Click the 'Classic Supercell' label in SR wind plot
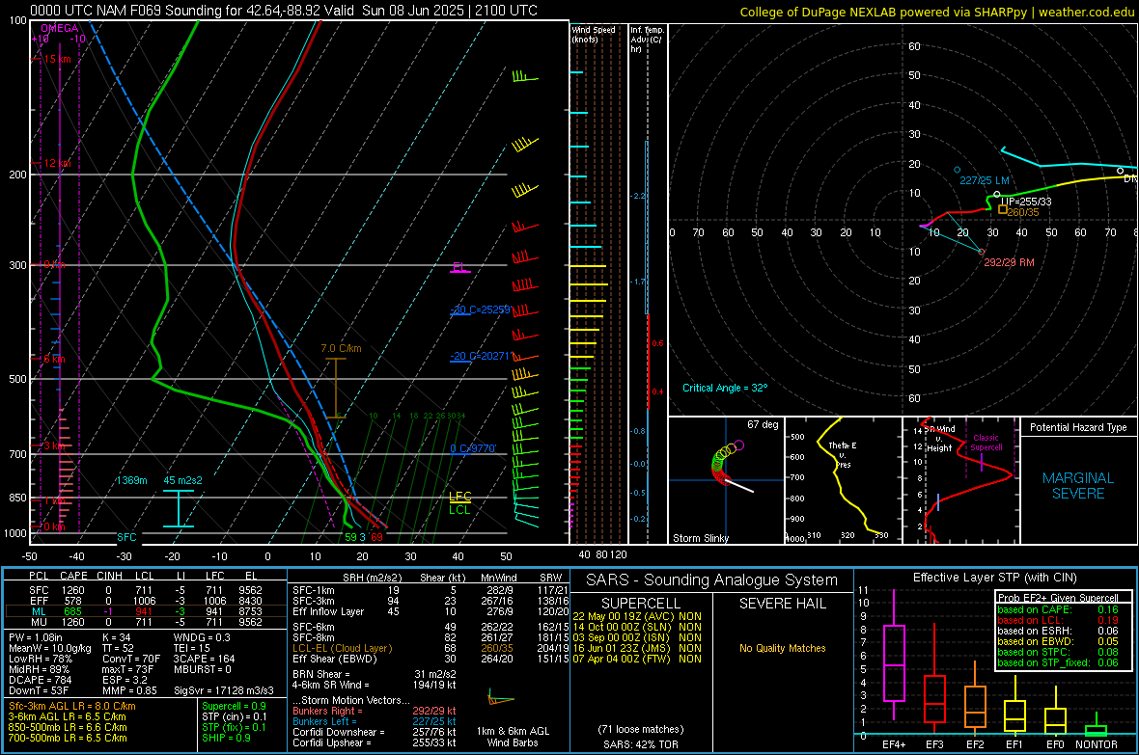The height and width of the screenshot is (755, 1139). point(986,443)
